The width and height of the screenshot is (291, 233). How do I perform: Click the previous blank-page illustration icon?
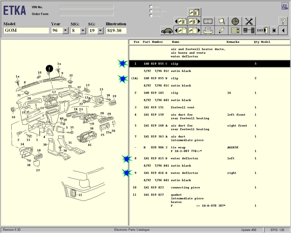[x=181, y=30]
